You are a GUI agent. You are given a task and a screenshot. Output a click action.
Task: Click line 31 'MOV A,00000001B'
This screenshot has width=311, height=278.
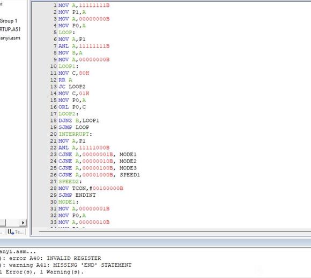[x=84, y=209]
